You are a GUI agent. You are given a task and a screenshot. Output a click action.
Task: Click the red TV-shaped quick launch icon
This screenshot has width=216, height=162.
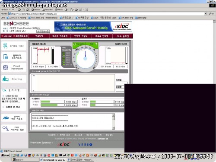coord(49,155)
